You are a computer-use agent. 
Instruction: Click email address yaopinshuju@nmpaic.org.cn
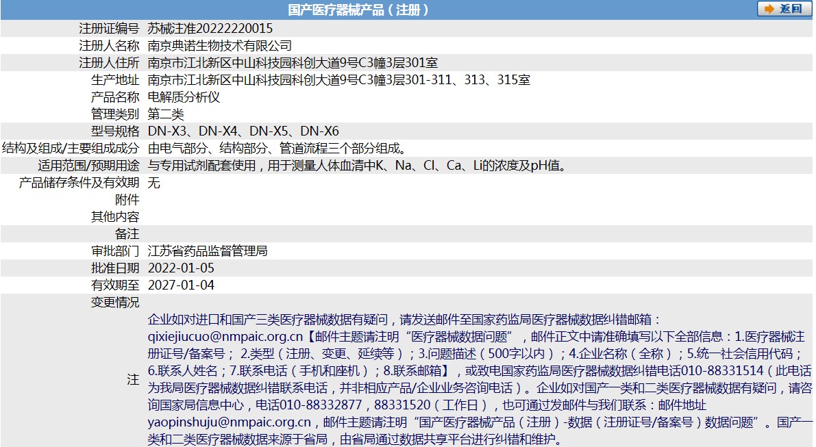pyautogui.click(x=230, y=422)
